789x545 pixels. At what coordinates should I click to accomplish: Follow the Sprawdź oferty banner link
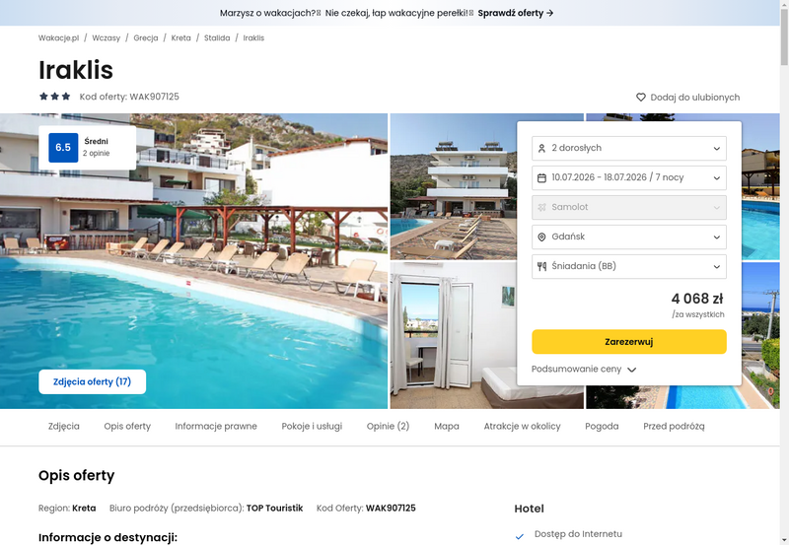[x=516, y=13]
